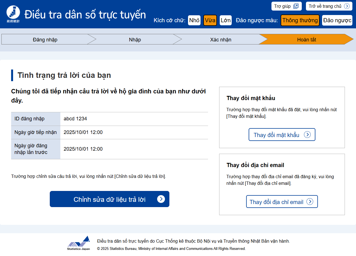356x256 pixels.
Task: Switch font size to Lớn
Action: pos(226,20)
